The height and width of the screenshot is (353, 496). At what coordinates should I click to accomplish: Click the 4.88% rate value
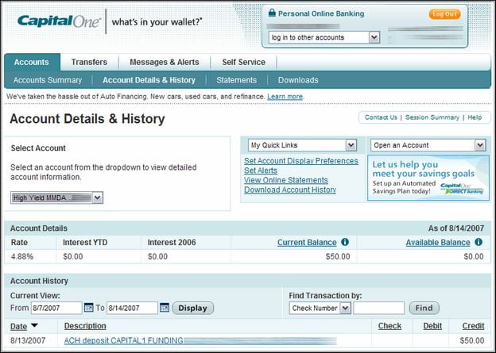pos(22,256)
